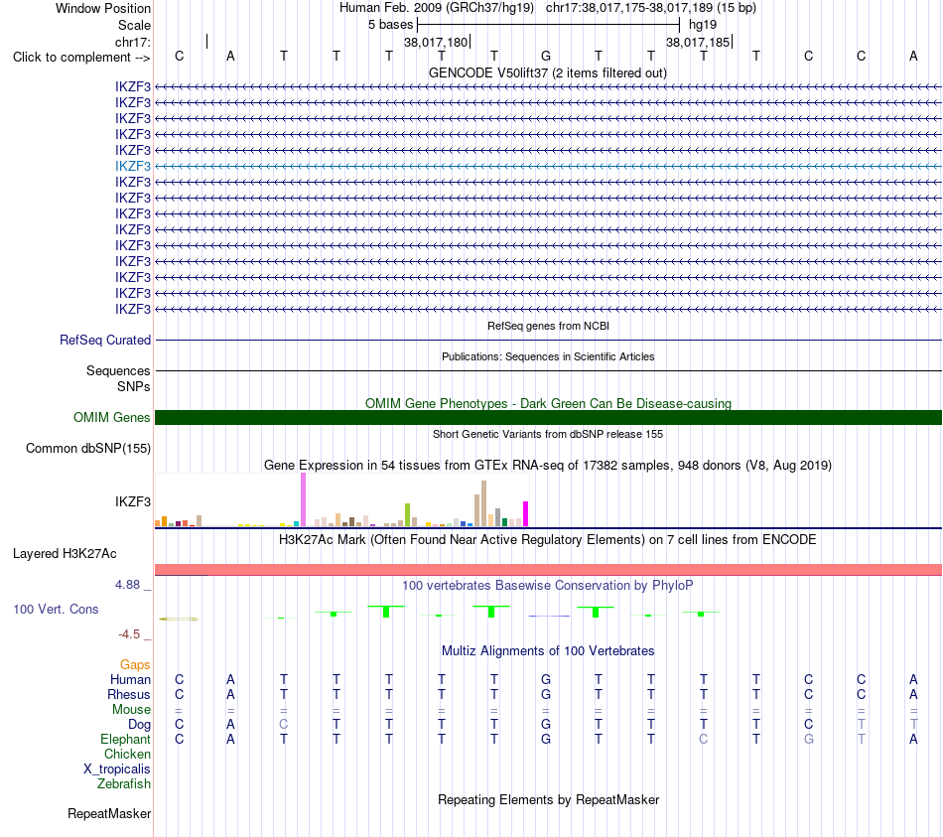Viewport: 943px width, 837px height.
Task: Click the G base in the reference sequence row
Action: 546,56
